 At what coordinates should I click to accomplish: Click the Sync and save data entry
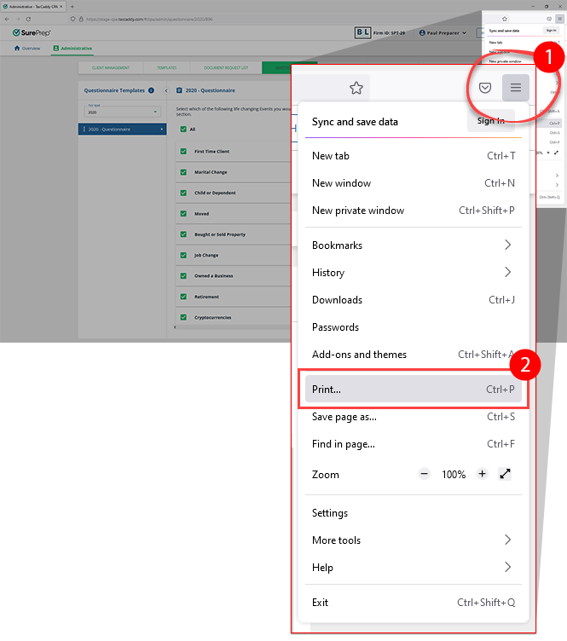355,122
